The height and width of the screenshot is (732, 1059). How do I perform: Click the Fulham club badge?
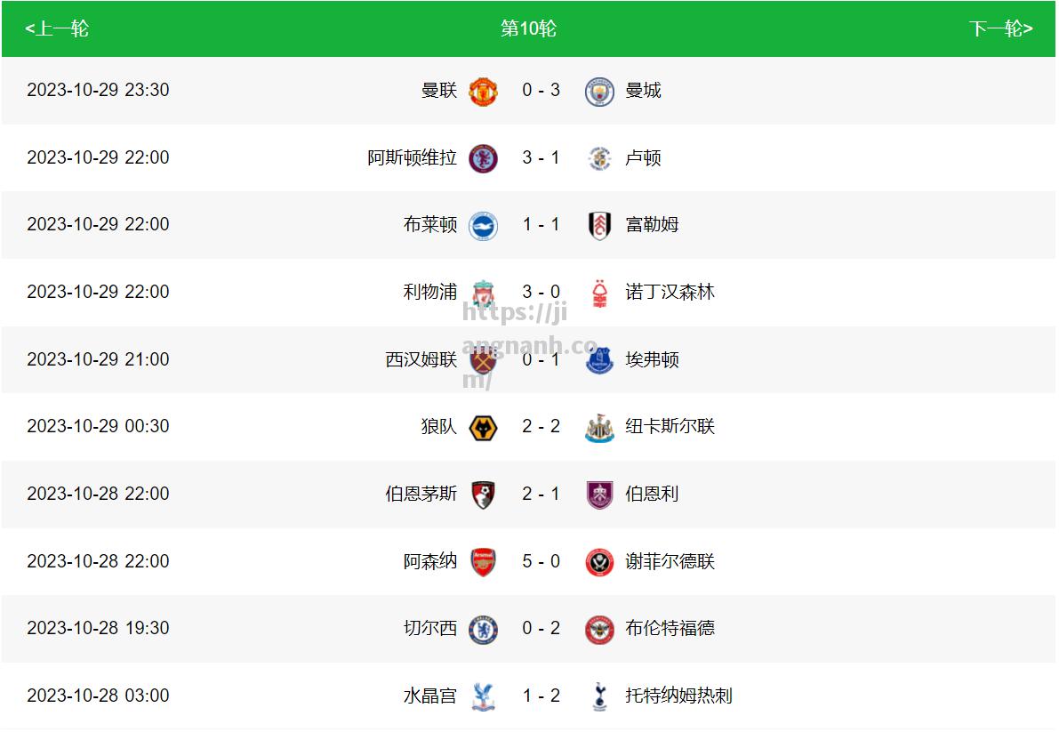click(x=599, y=226)
